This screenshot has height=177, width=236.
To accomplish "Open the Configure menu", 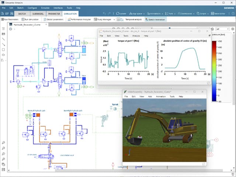I will pos(32,8).
